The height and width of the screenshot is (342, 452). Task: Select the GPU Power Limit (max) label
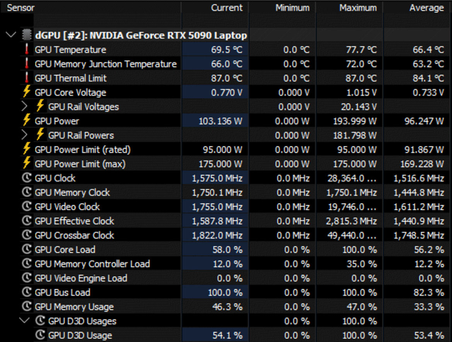pos(80,164)
